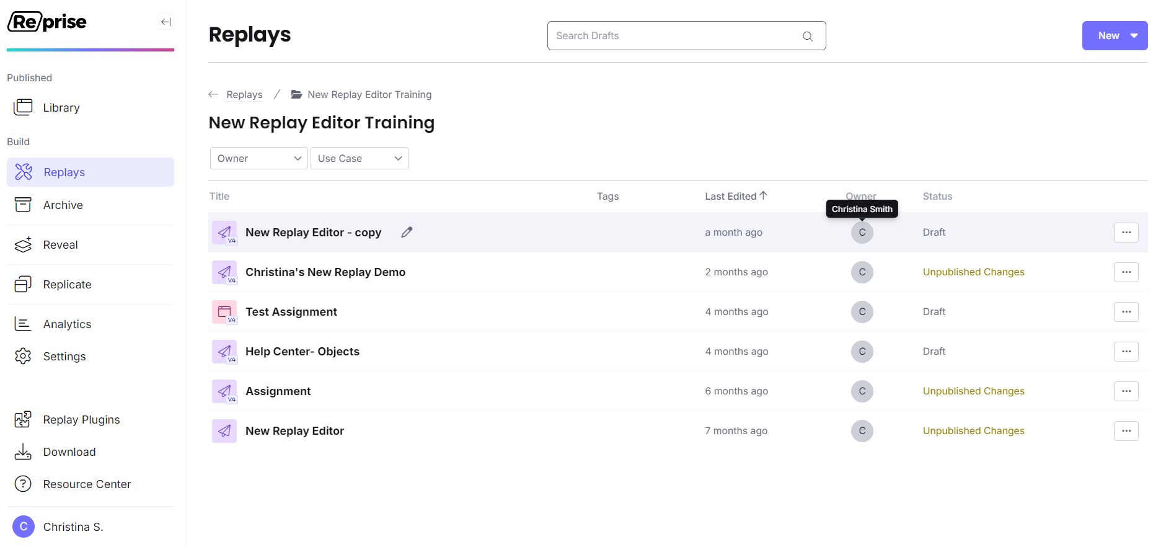Click the Help Center- Objects replay icon

click(224, 352)
